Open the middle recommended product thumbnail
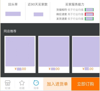Image resolution: width=100 pixels, height=91 pixels. pyautogui.click(x=54, y=52)
